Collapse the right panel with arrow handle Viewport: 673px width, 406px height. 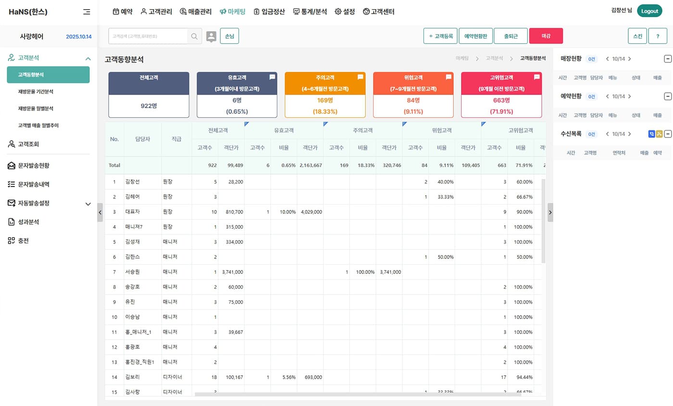point(550,212)
